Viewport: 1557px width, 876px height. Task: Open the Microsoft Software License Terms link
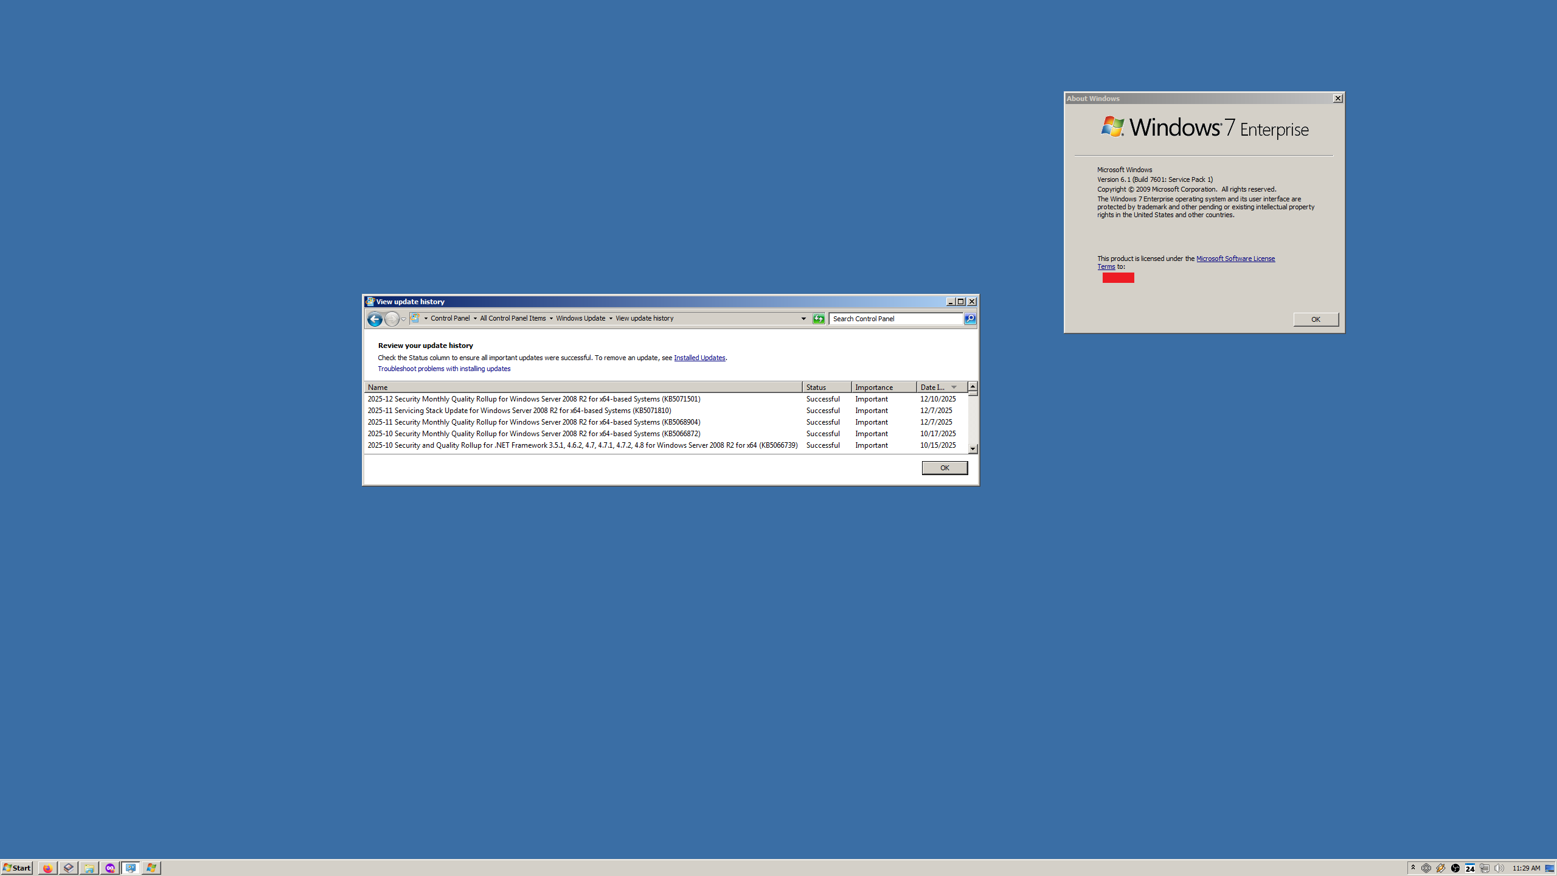[x=1235, y=259]
